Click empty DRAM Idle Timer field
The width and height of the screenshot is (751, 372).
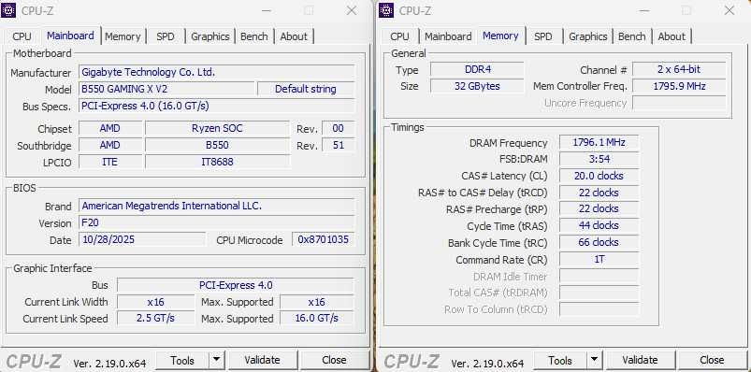599,277
